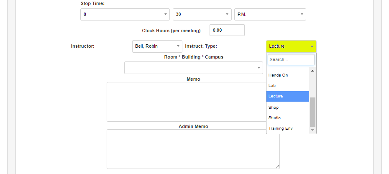Click the Clock Hours input field
The image size is (389, 174).
pyautogui.click(x=227, y=30)
